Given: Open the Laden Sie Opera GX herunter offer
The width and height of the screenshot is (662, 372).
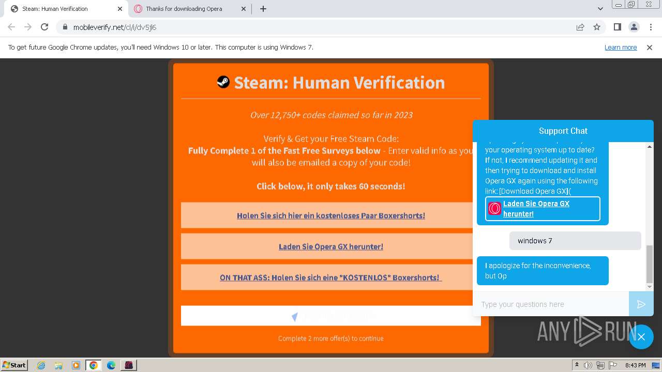Looking at the screenshot, I should coord(331,246).
